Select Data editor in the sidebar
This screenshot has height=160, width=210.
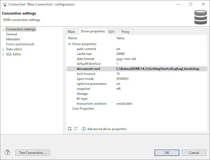click(14, 49)
